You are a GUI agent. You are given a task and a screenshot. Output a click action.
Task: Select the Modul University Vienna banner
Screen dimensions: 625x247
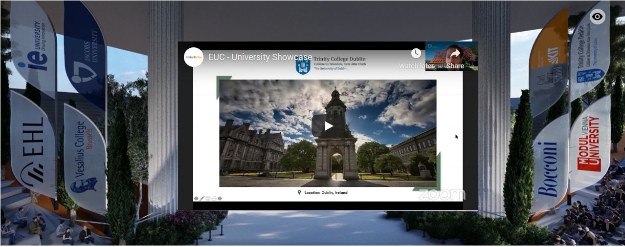pyautogui.click(x=590, y=144)
